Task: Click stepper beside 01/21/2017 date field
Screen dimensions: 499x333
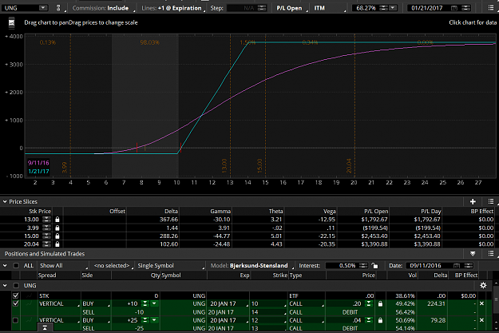Action: (466, 8)
